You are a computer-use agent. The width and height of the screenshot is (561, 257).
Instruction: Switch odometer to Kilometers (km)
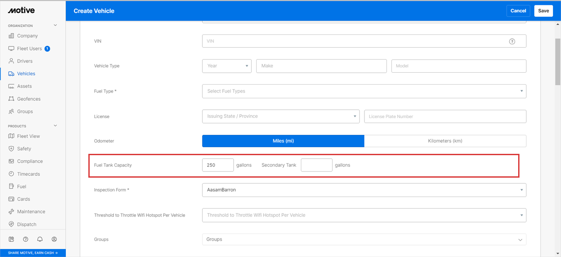point(445,141)
